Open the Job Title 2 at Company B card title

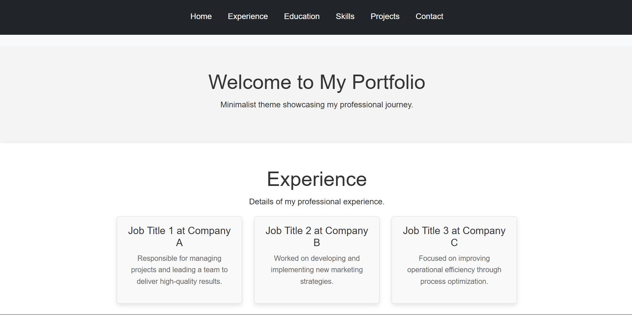click(x=317, y=236)
